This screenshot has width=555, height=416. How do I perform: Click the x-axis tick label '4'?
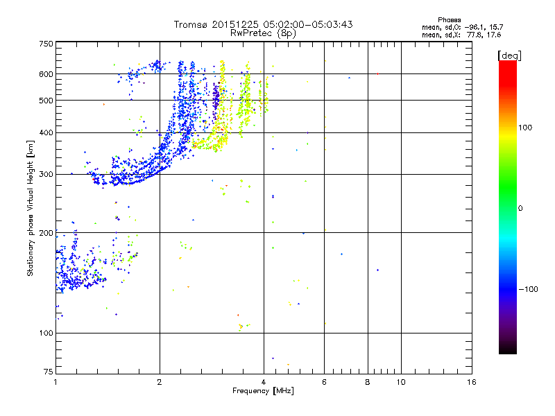tap(264, 382)
